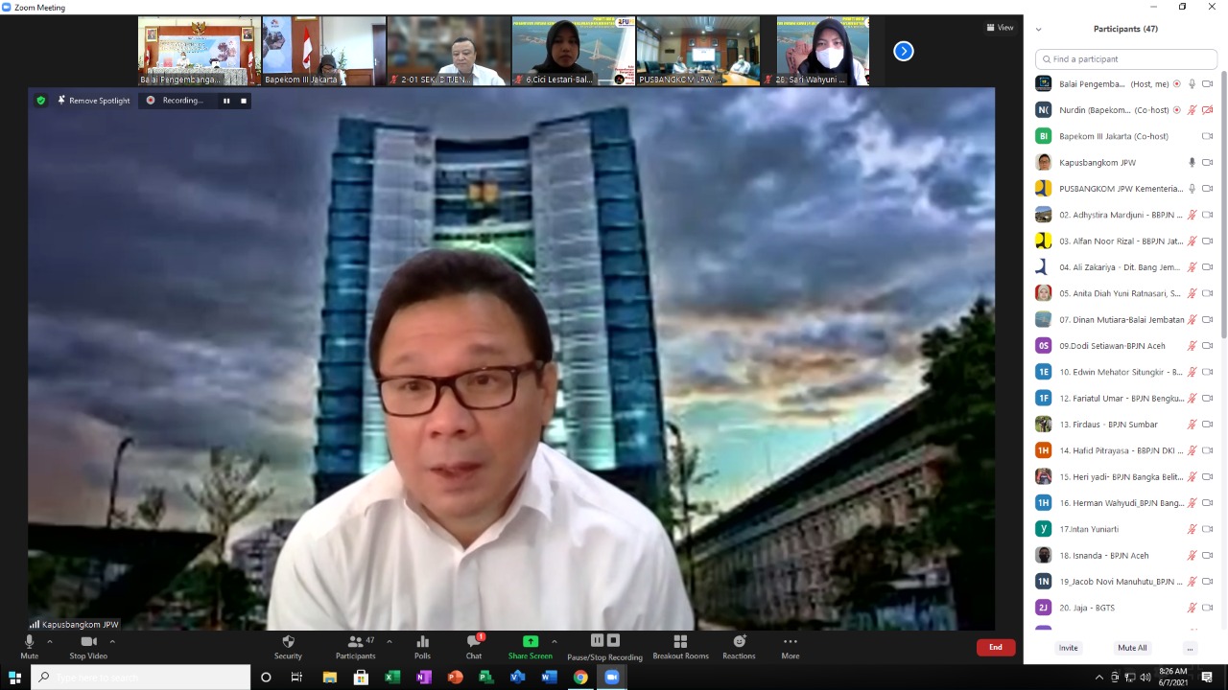Click disabled camera icon for Nurdin

point(1208,110)
